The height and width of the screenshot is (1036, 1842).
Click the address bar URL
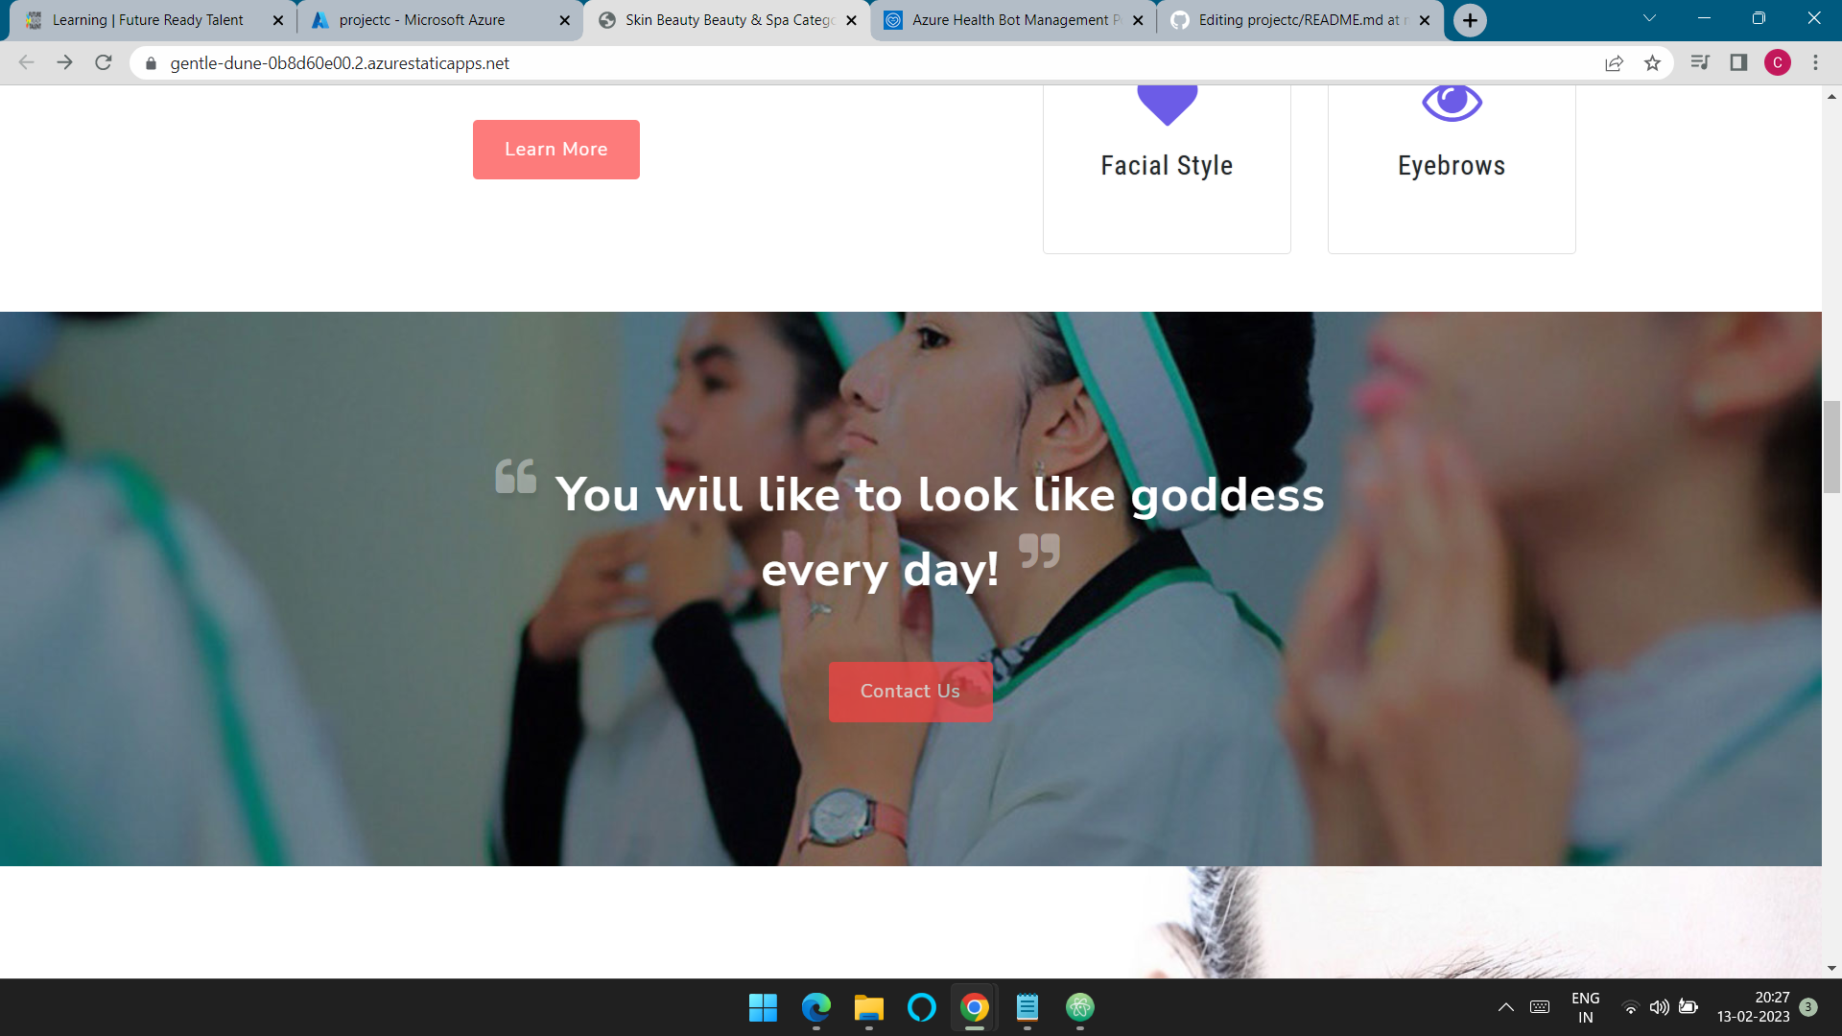(x=340, y=63)
